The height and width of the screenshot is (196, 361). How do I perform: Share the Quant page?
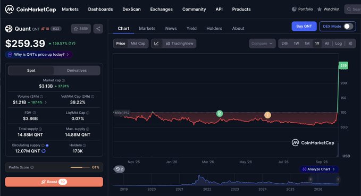(98, 29)
